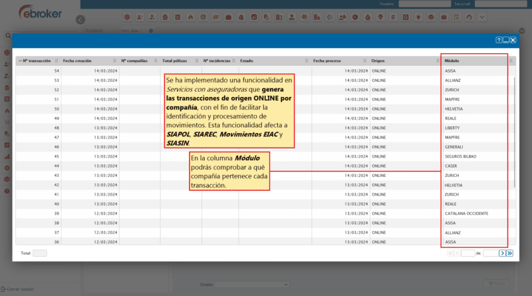
Task: Jump to last page of transactions
Action: (x=509, y=253)
